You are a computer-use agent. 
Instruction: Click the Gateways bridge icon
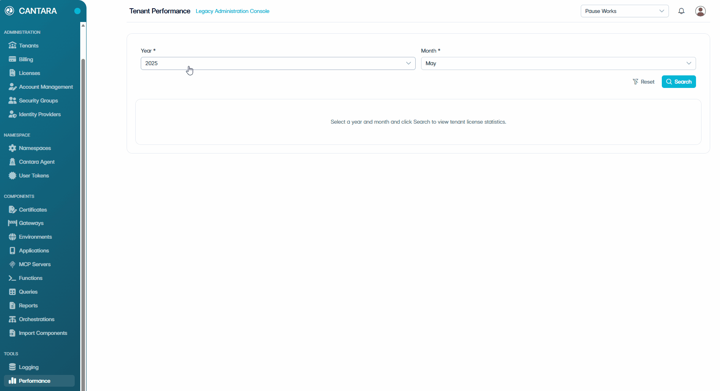tap(13, 223)
